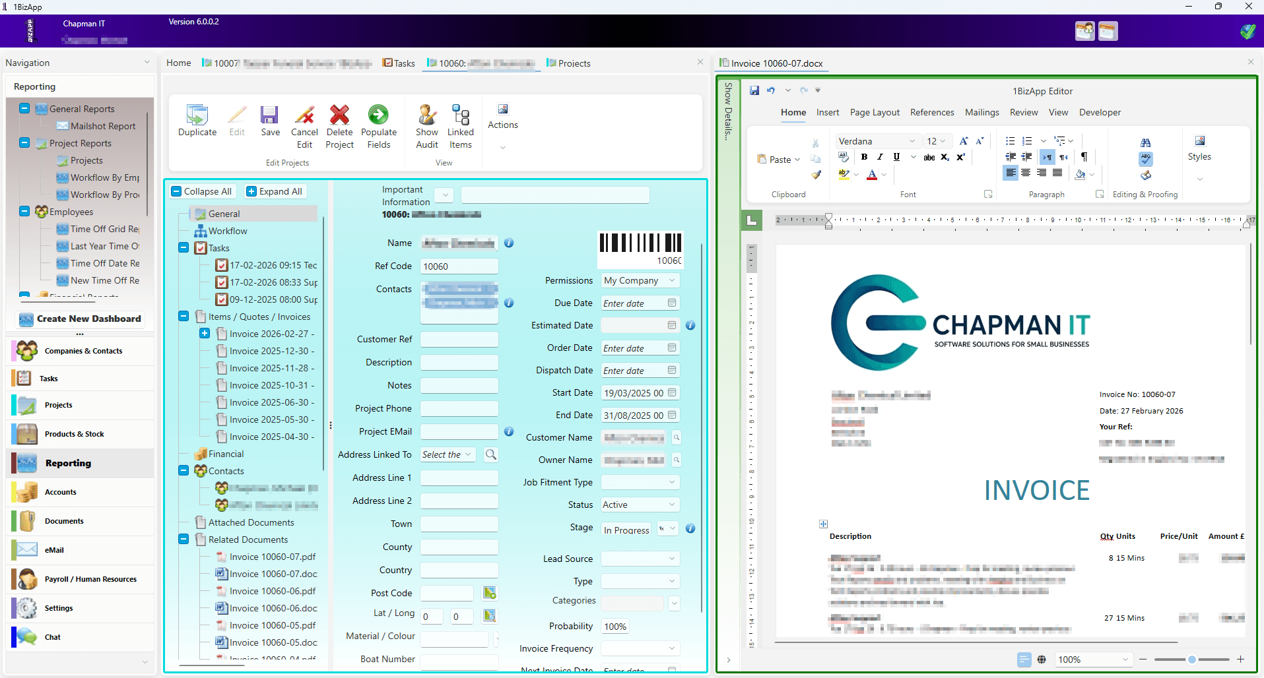This screenshot has width=1264, height=678.
Task: Collapse the Employees reports node
Action: (x=24, y=211)
